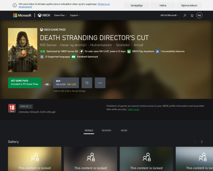
Task: Switch to the Details tab
Action: 89,130
